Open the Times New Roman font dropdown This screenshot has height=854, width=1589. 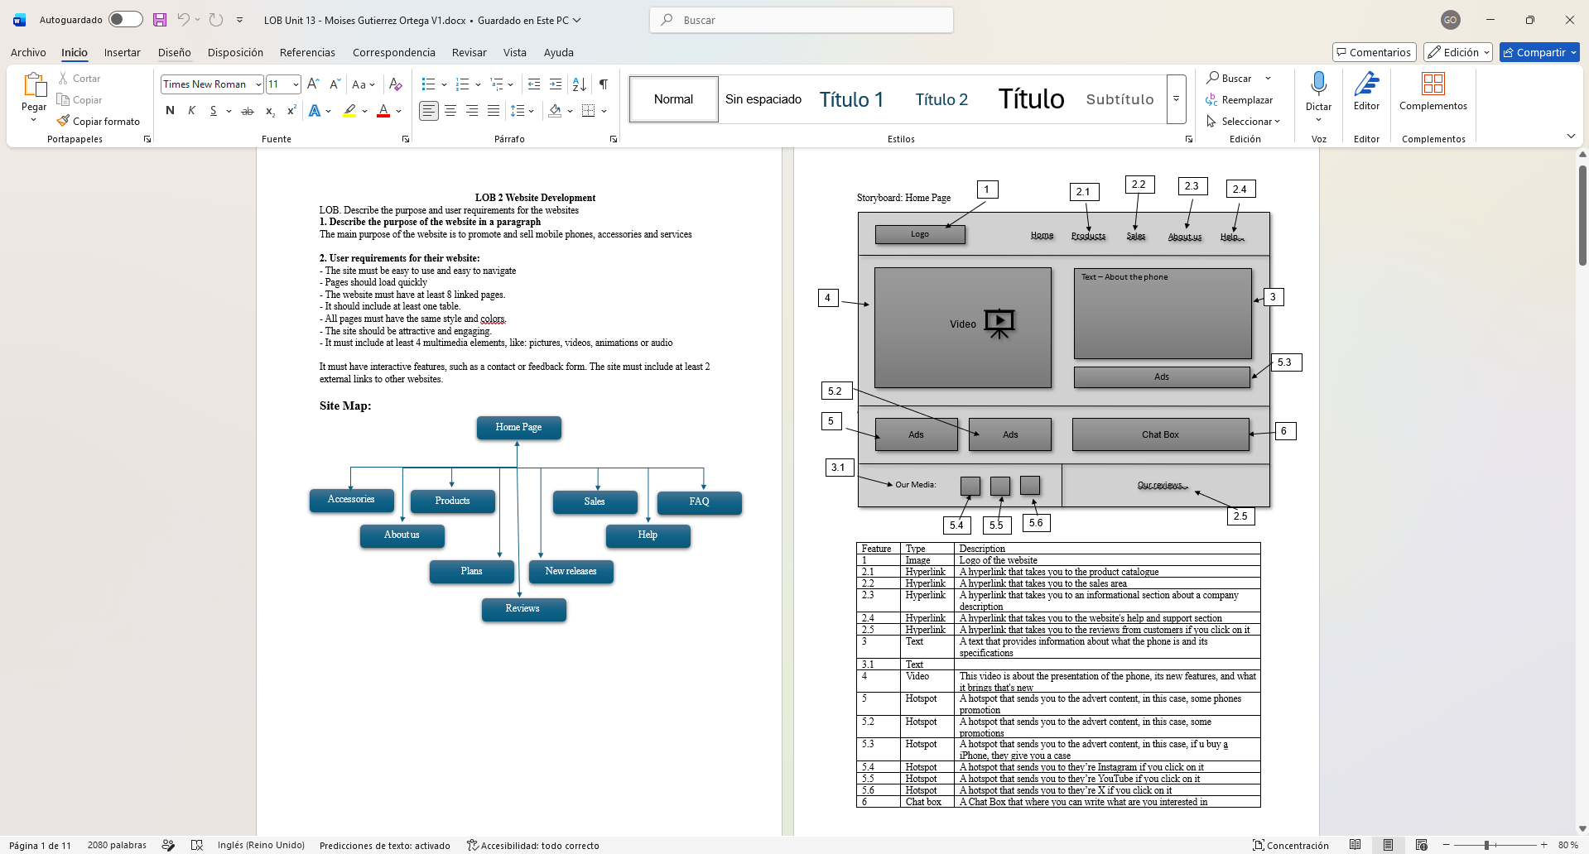click(258, 84)
